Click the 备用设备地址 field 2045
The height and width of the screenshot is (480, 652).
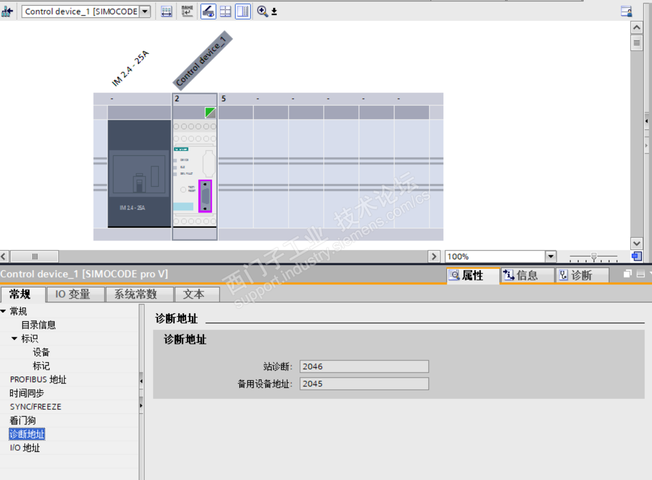(364, 383)
